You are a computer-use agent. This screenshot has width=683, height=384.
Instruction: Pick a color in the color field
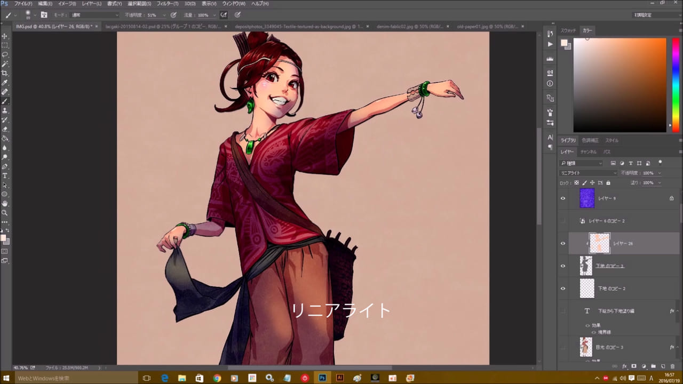coord(619,85)
